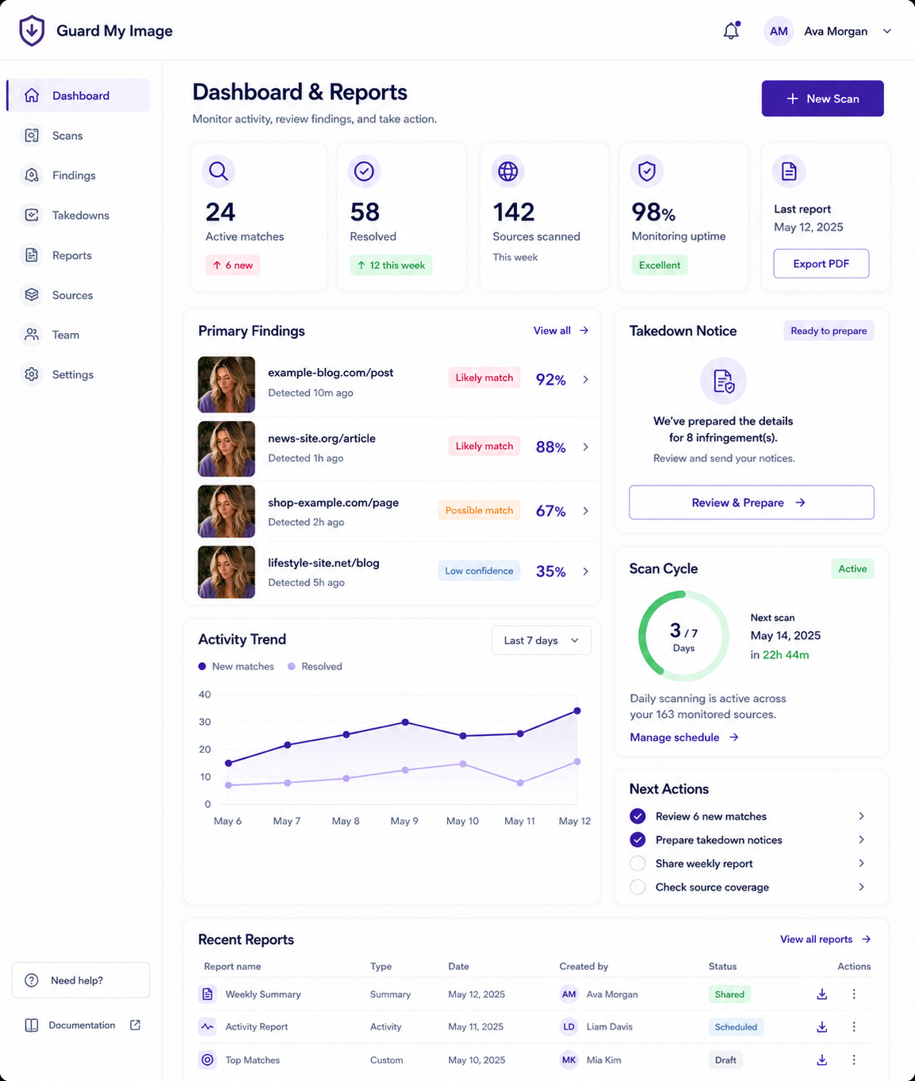Click View all reports link
Viewport: 915px width, 1081px height.
(825, 939)
